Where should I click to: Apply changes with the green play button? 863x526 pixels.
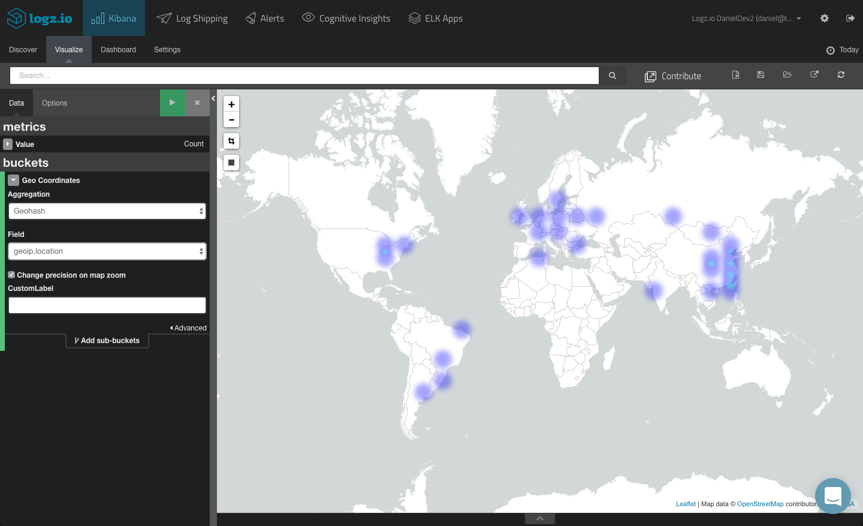173,103
